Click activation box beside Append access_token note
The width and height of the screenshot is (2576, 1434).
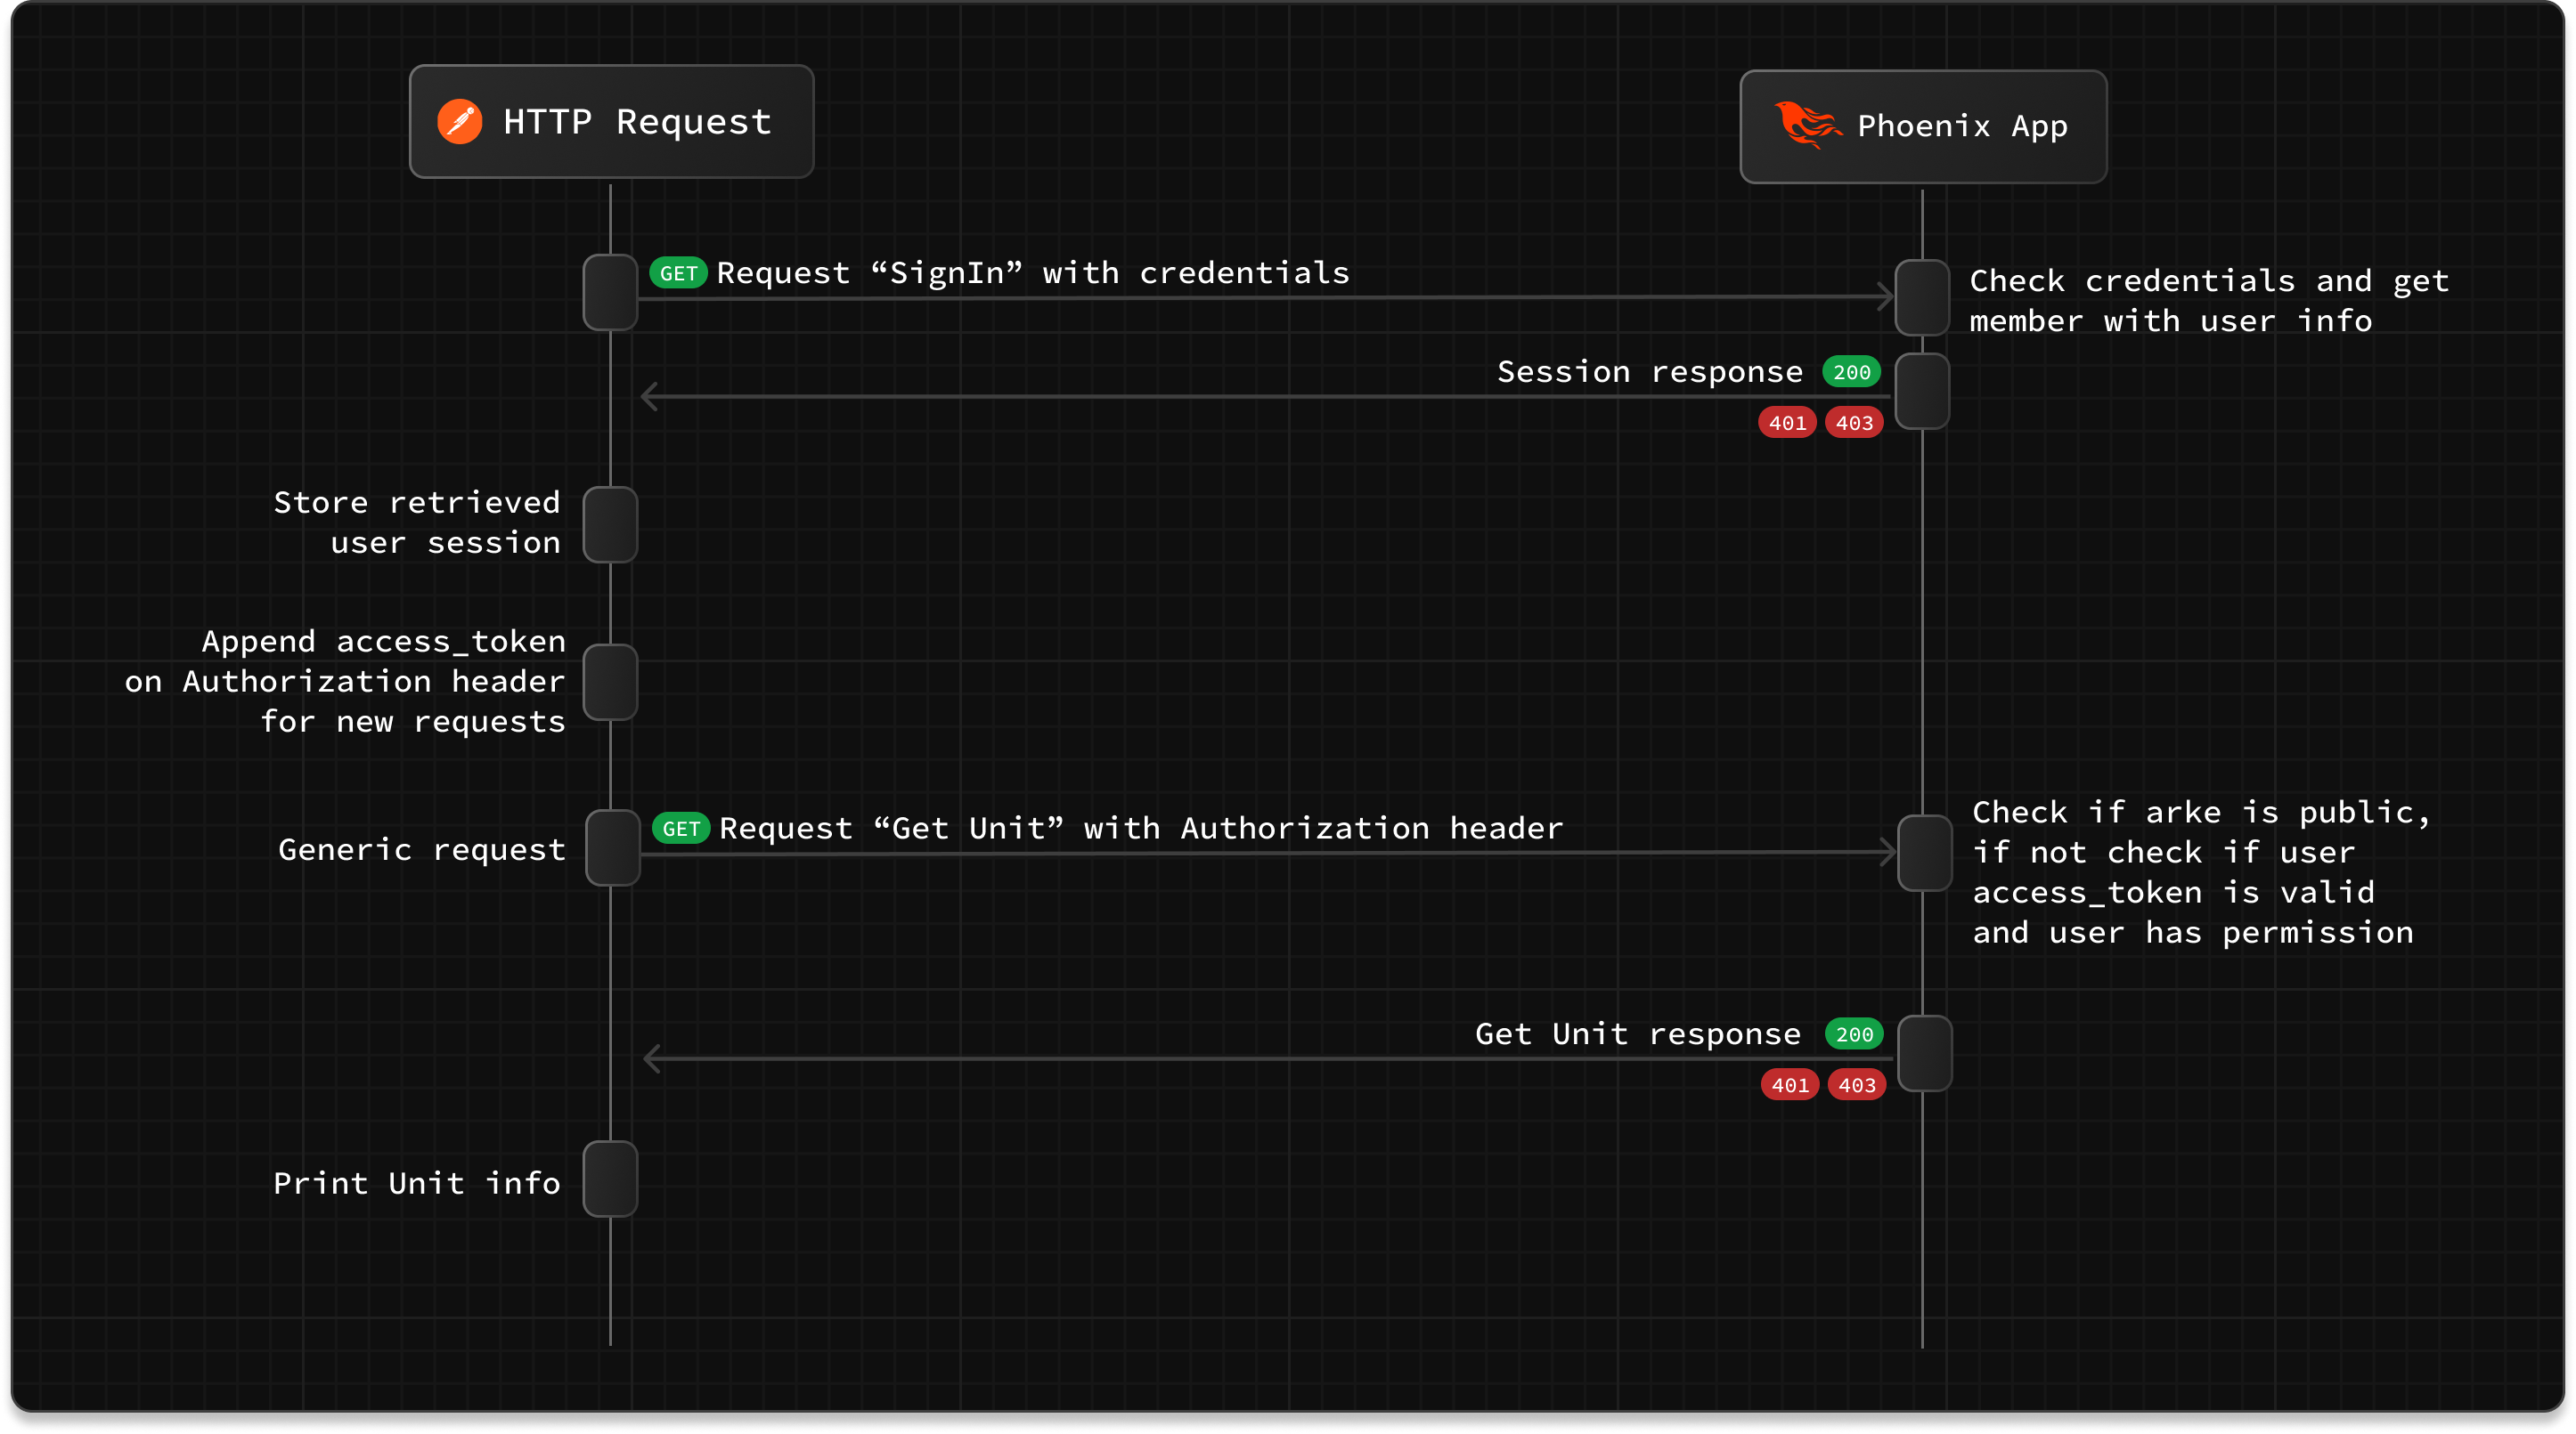[610, 682]
